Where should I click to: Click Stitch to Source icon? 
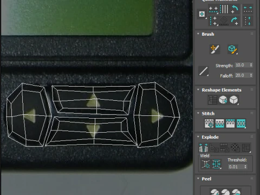pyautogui.click(x=230, y=123)
